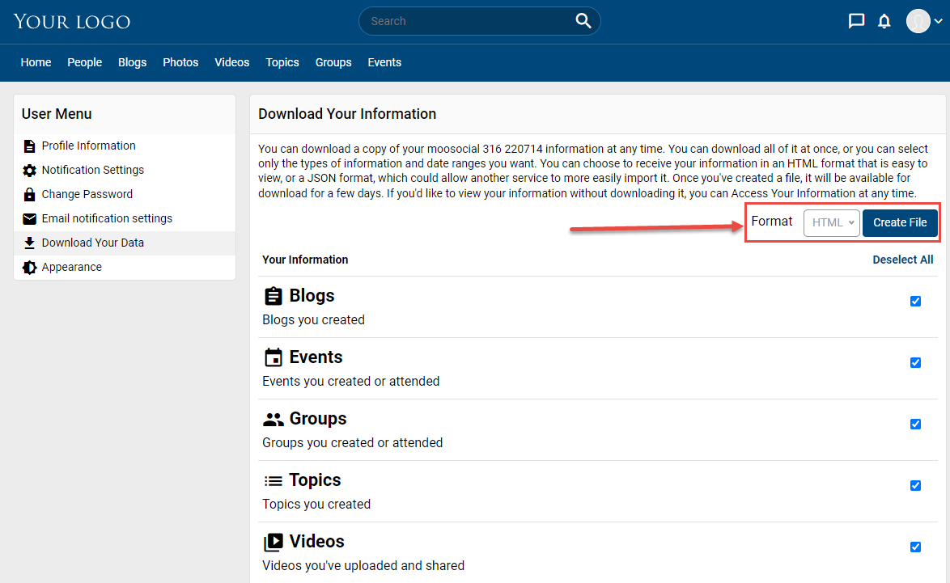Click the 'Blogs you created' description

point(313,319)
